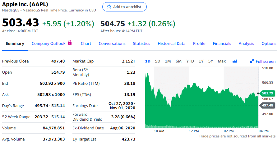Click the Forward Dividend & Yield label
This screenshot has width=277, height=143.
click(x=87, y=117)
